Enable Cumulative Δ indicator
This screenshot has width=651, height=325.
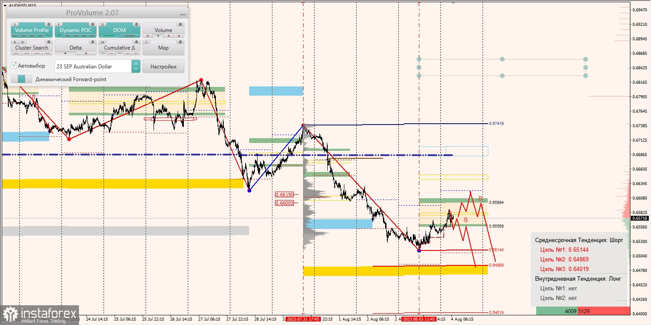120,48
